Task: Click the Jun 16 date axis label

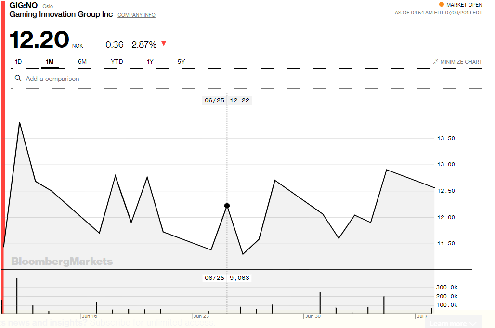Action: (x=90, y=316)
